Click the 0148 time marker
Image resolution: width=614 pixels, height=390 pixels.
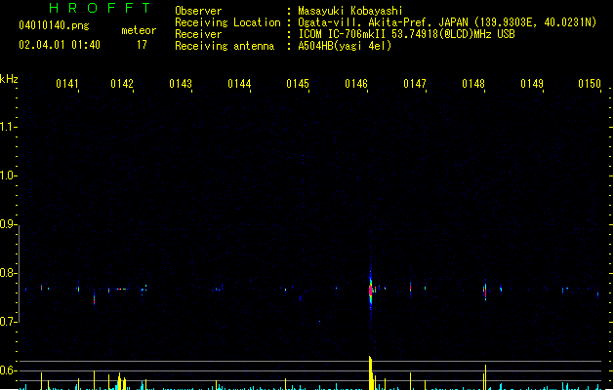coord(473,84)
